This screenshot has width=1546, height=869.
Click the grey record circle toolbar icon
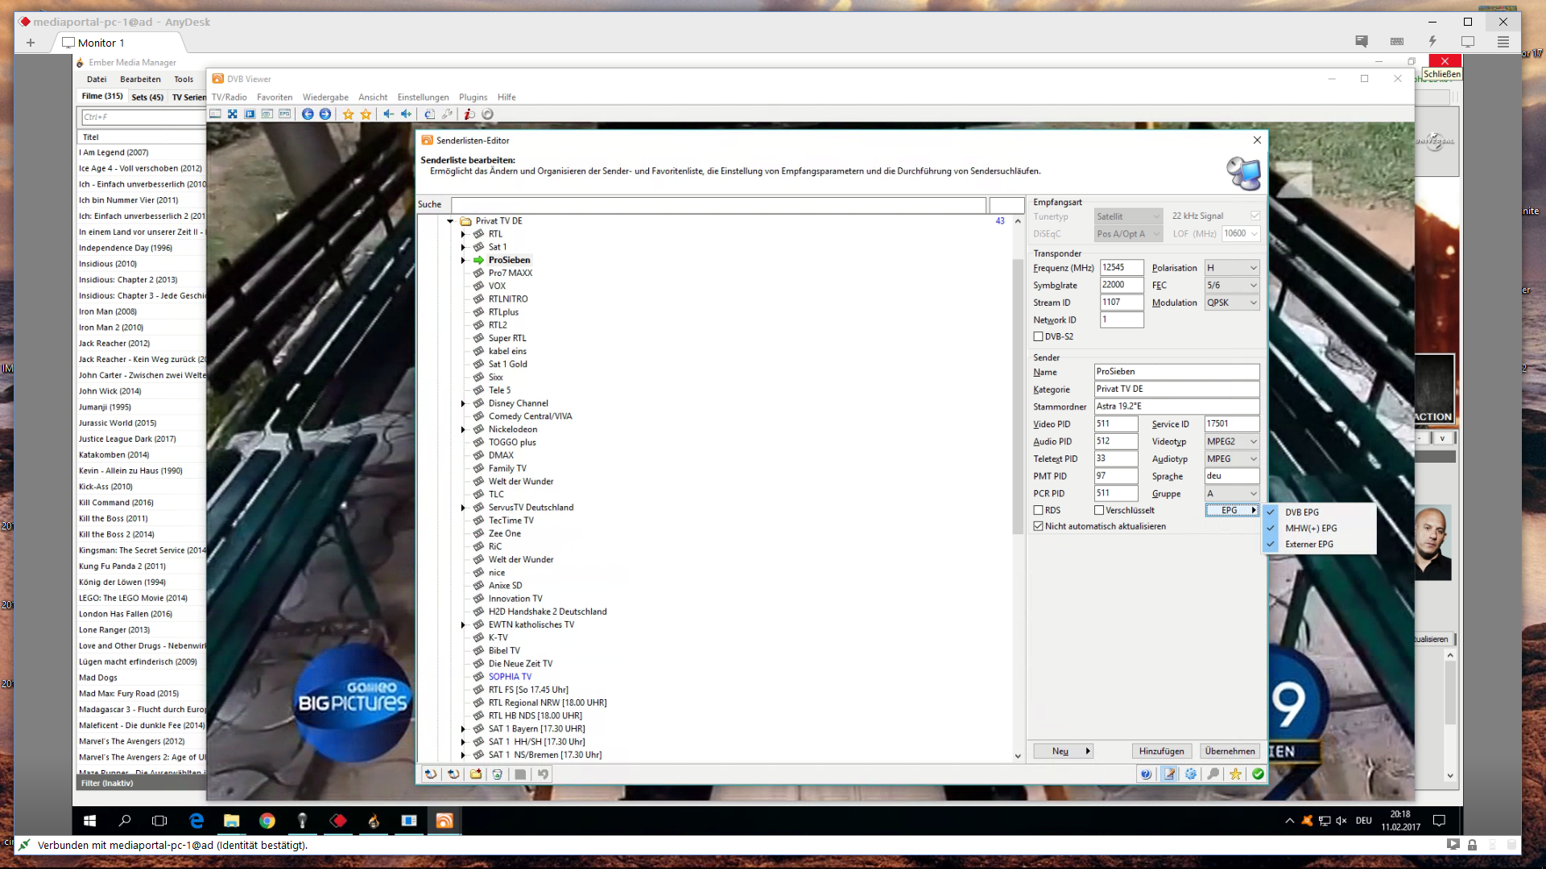point(488,114)
